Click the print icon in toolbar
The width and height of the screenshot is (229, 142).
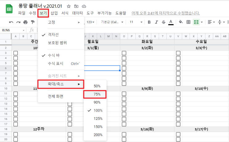click(x=25, y=22)
